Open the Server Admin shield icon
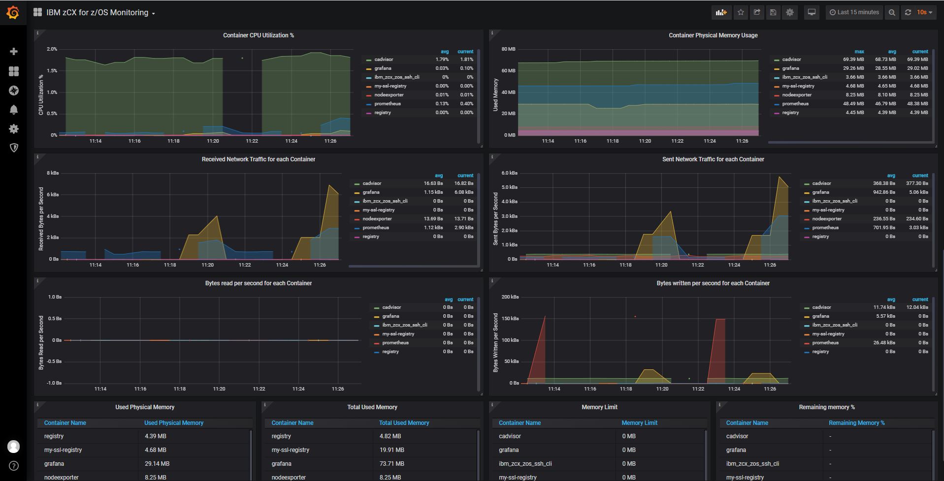 (x=14, y=148)
